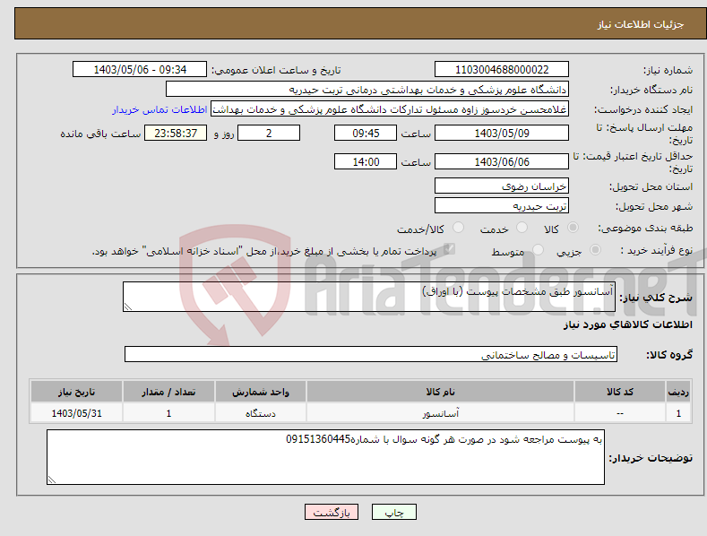Click the جزئیات اطلاعات نیاز page title
The image size is (707, 536).
click(x=641, y=24)
